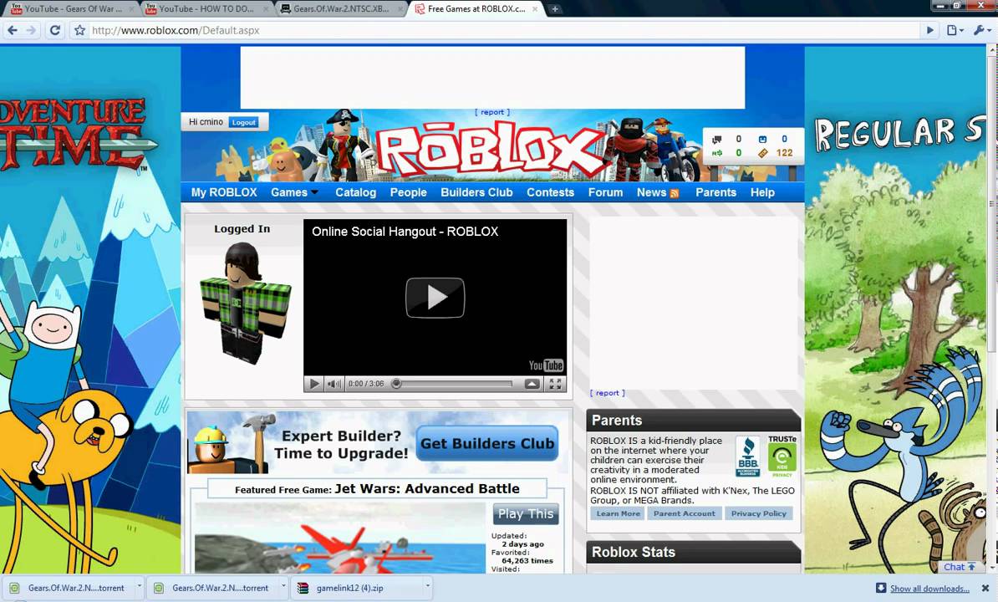Click Learn More in Parents panel

click(x=618, y=513)
